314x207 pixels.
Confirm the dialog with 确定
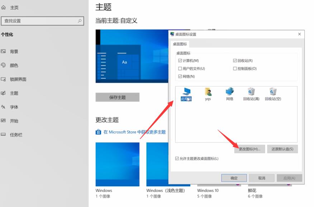[x=234, y=178]
